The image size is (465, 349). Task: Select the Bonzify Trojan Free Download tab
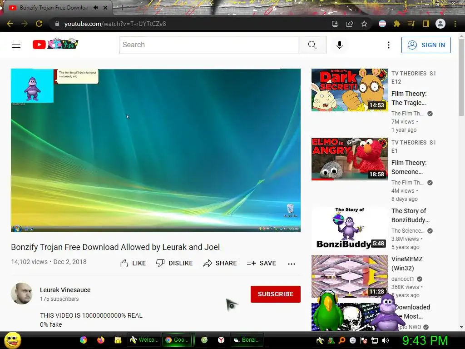pos(54,8)
